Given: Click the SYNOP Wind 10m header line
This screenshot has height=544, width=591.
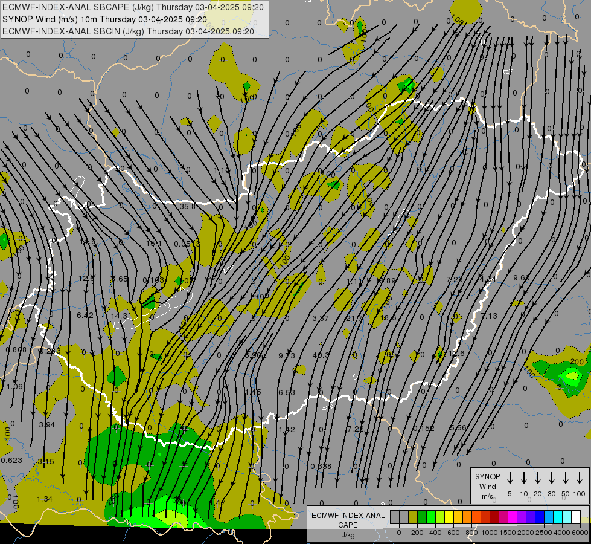Looking at the screenshot, I should (104, 19).
